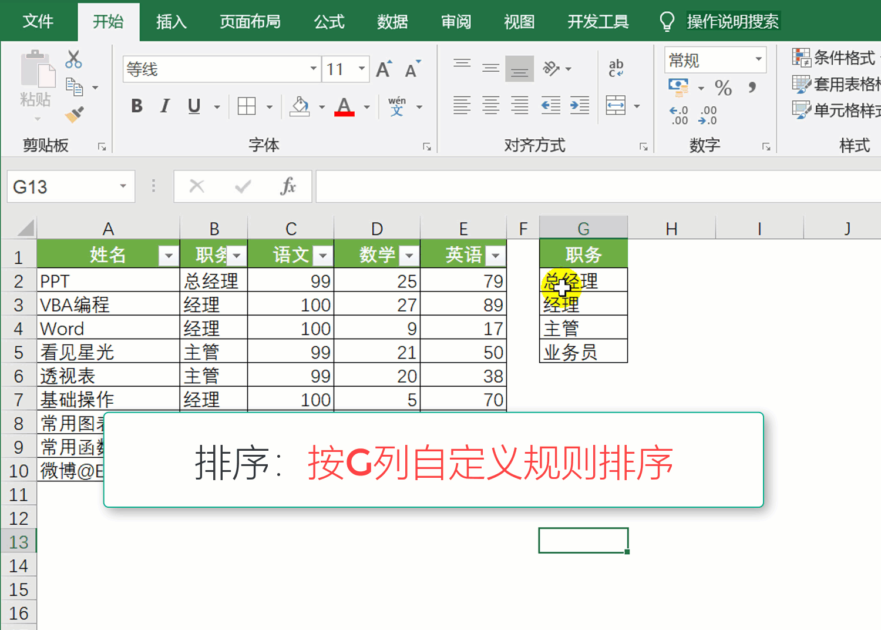Screen dimensions: 881x630
Task: Click the Insert Function fx icon
Action: [288, 186]
